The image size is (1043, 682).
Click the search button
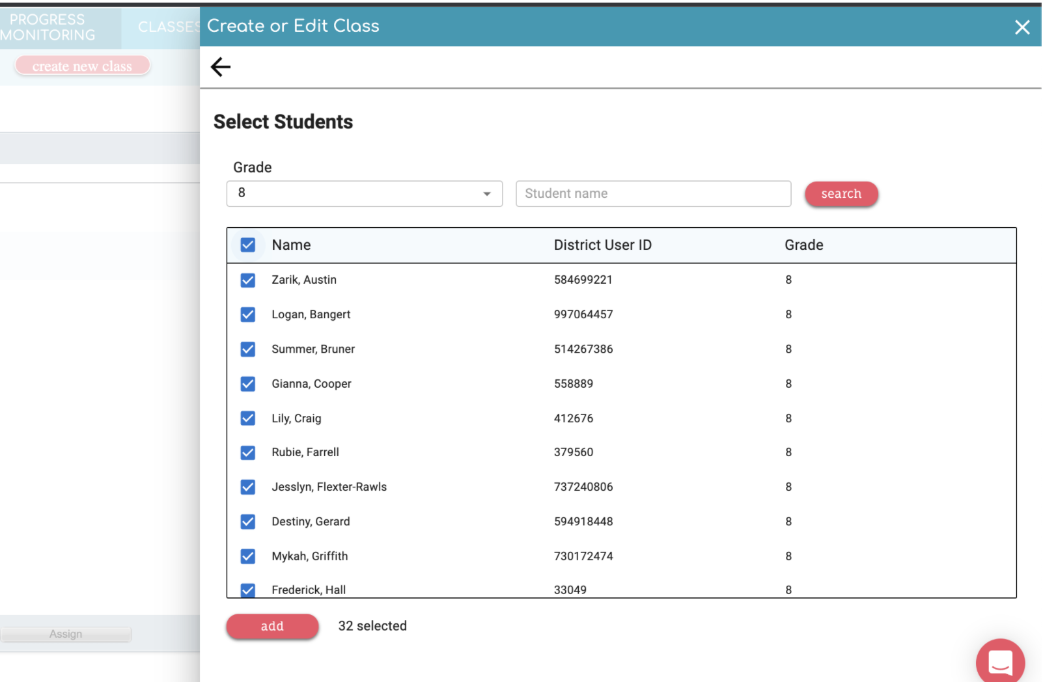tap(841, 194)
